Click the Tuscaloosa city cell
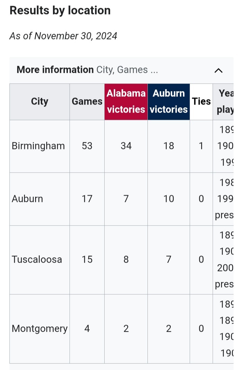This screenshot has width=243, height=370. point(40,260)
